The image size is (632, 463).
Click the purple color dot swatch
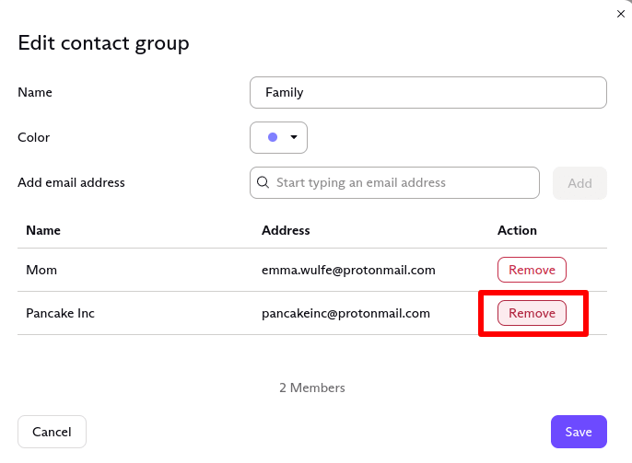pos(273,137)
